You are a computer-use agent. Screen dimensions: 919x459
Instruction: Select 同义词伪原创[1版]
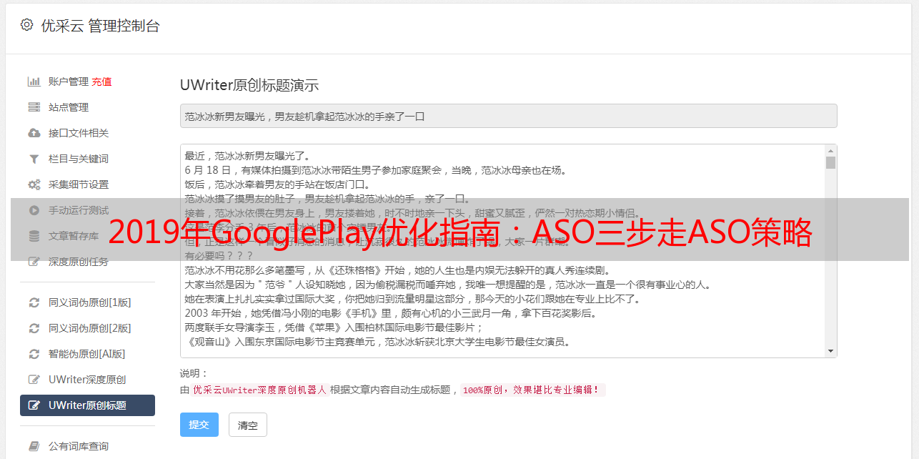(90, 302)
